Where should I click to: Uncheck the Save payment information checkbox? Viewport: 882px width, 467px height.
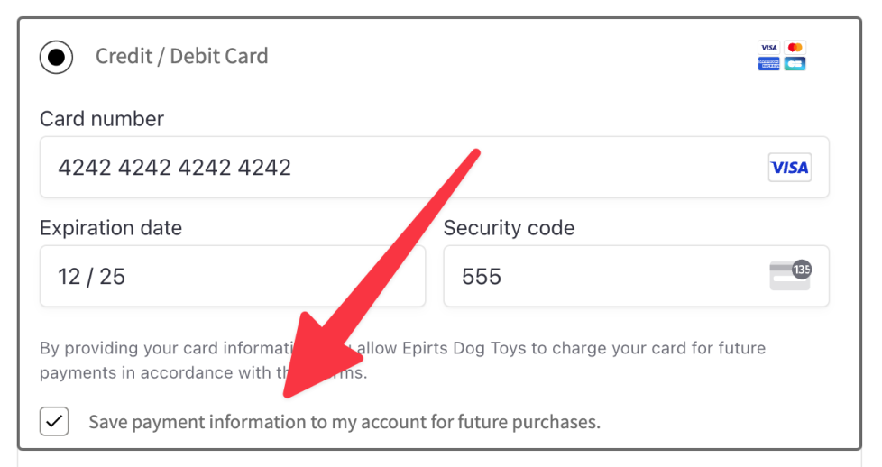(x=54, y=421)
